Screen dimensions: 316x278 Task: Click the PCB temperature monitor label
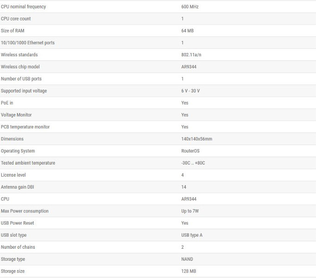(25, 127)
